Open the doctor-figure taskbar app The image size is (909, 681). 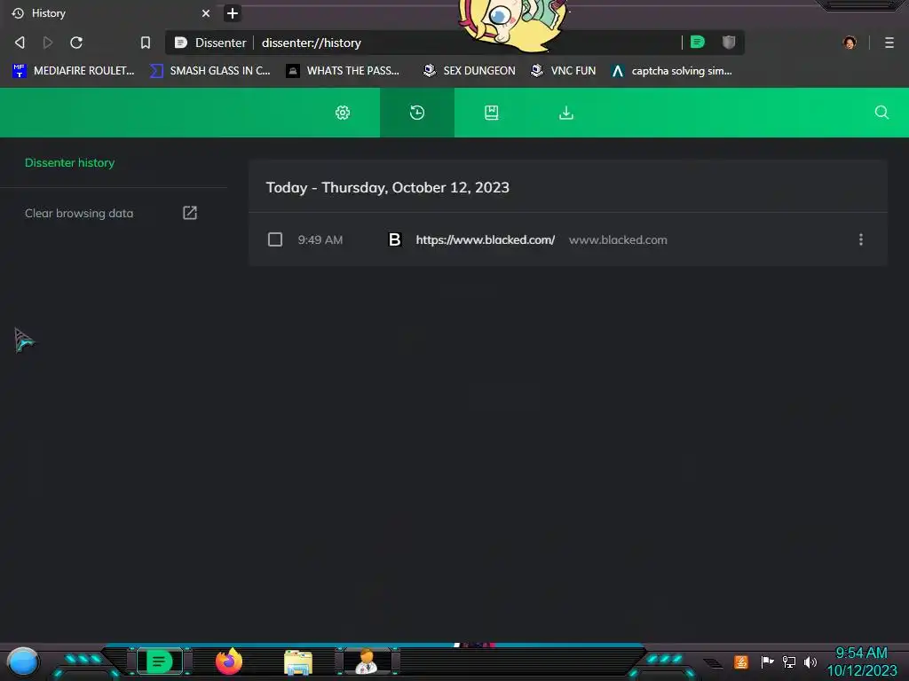(x=367, y=661)
